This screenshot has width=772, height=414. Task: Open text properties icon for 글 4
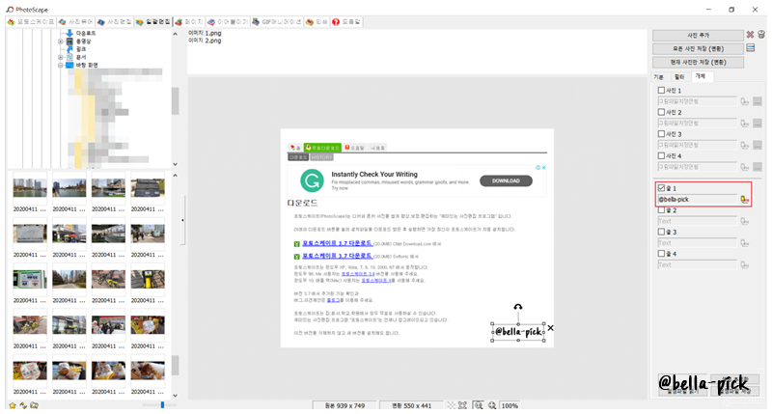tap(744, 264)
